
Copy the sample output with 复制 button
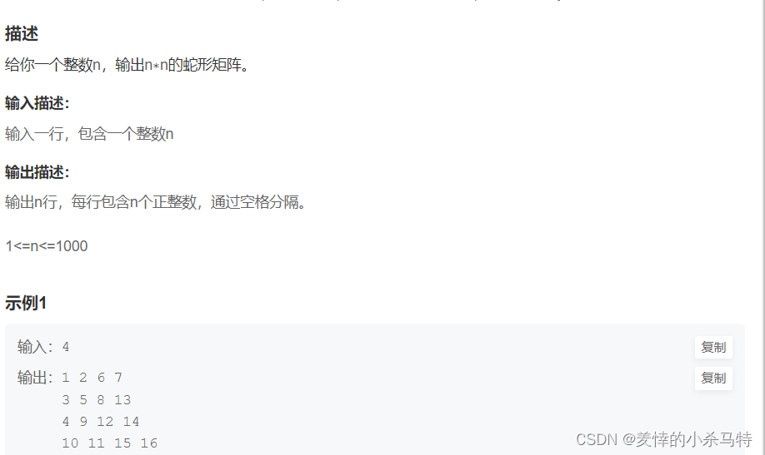(713, 378)
